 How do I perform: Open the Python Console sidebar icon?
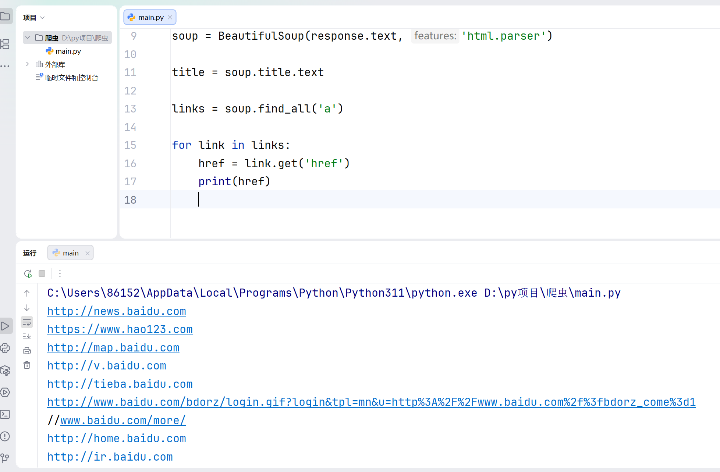click(5, 348)
